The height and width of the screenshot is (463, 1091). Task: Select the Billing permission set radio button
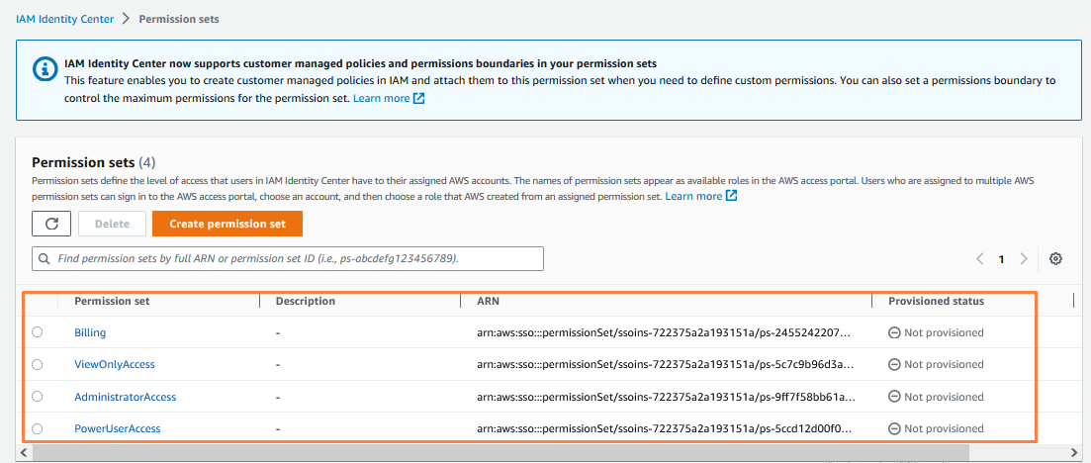[x=38, y=332]
